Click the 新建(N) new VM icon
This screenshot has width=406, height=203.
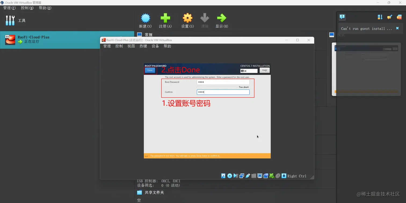pos(146,18)
